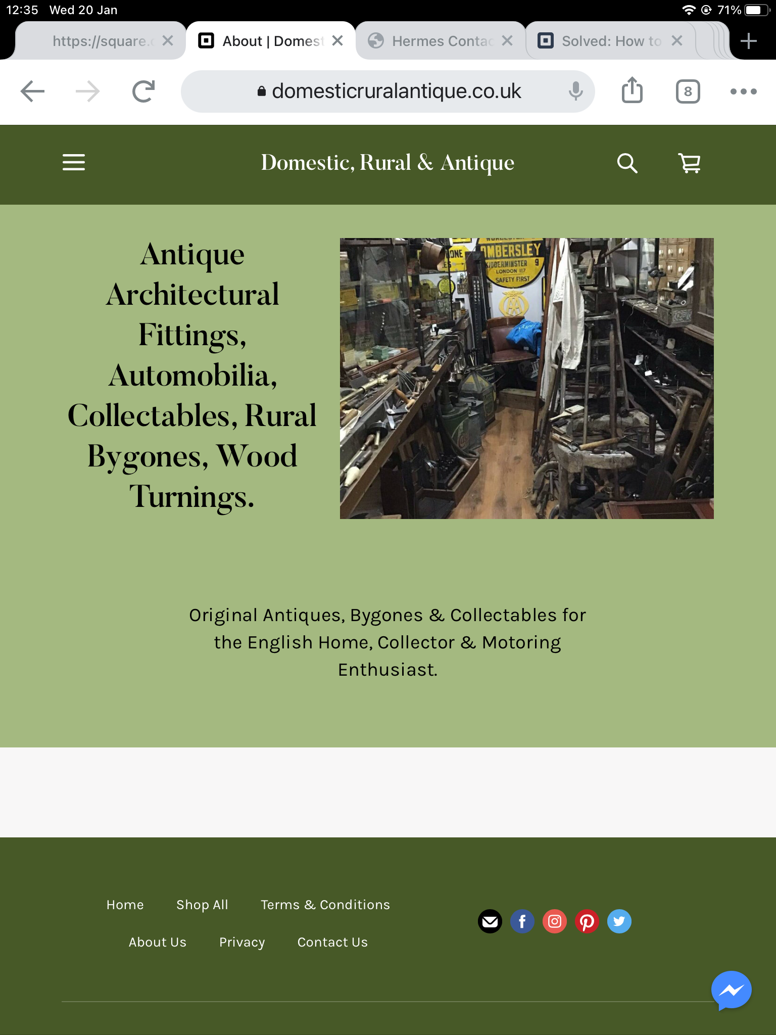
Task: Open the Facebook page icon
Action: click(522, 921)
